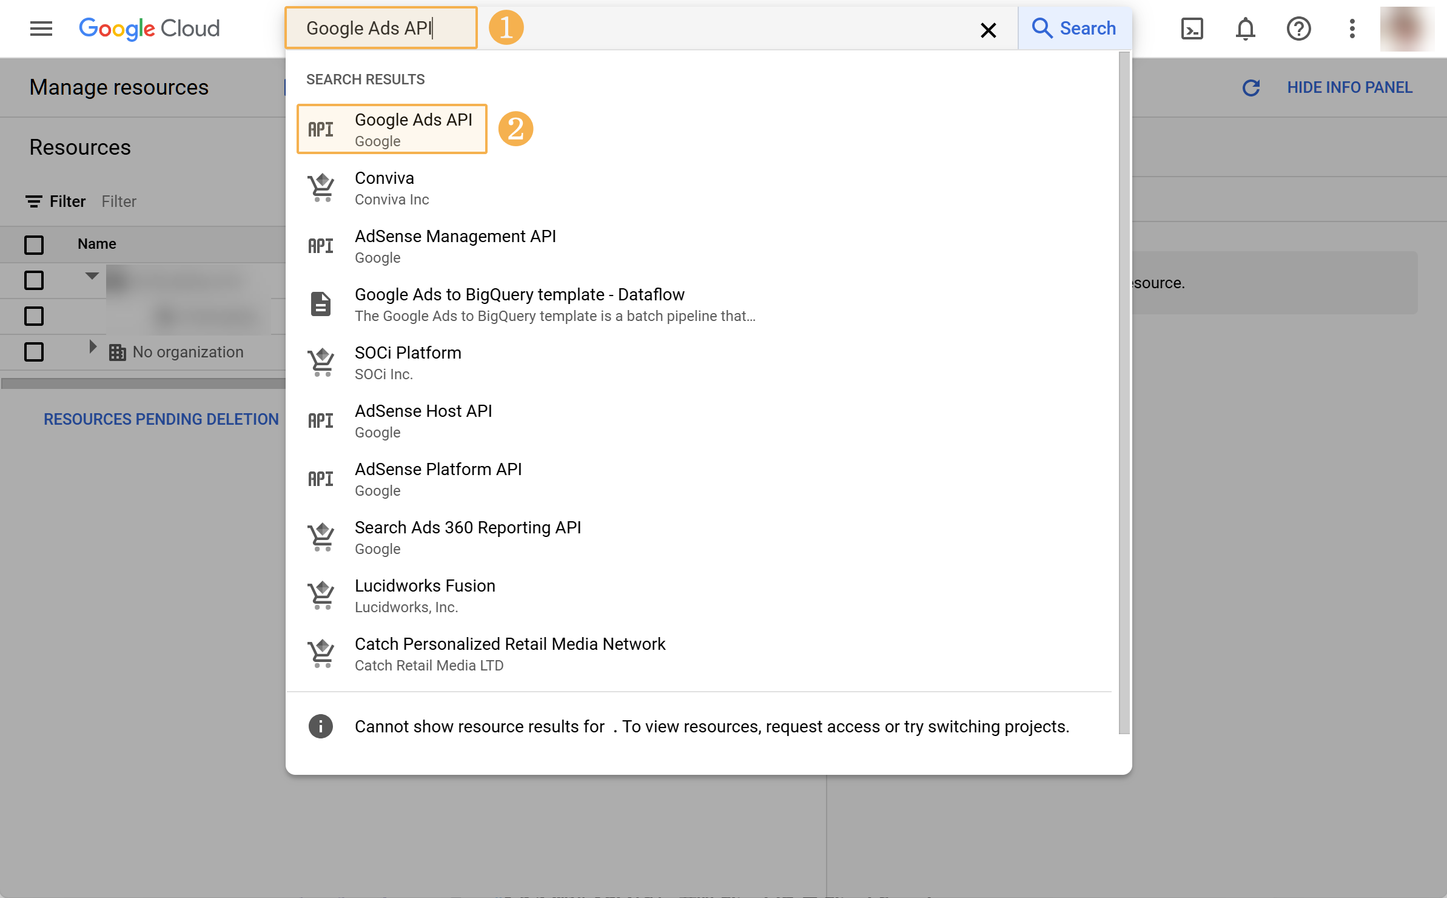
Task: Open the help question mark icon
Action: [x=1298, y=29]
